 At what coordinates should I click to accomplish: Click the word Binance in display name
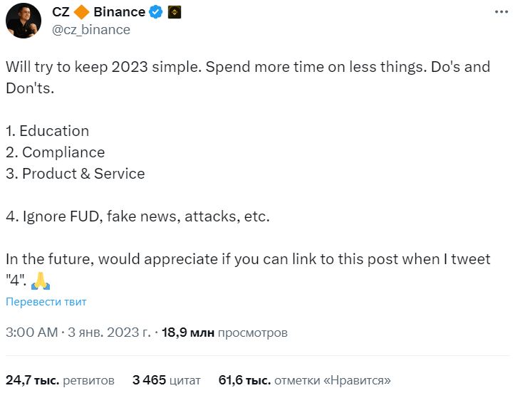point(119,12)
